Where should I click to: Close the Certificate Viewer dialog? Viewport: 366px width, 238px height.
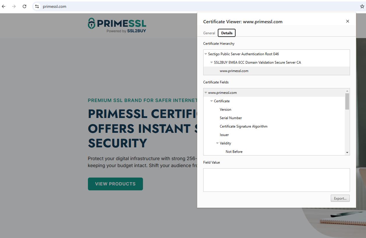347,21
